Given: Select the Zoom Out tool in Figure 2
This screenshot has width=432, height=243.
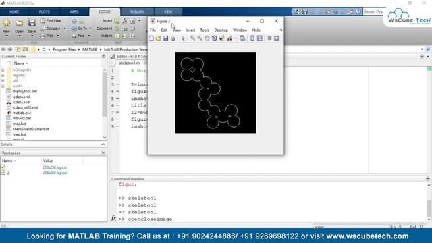Looking at the screenshot, I should pyautogui.click(x=200, y=38).
